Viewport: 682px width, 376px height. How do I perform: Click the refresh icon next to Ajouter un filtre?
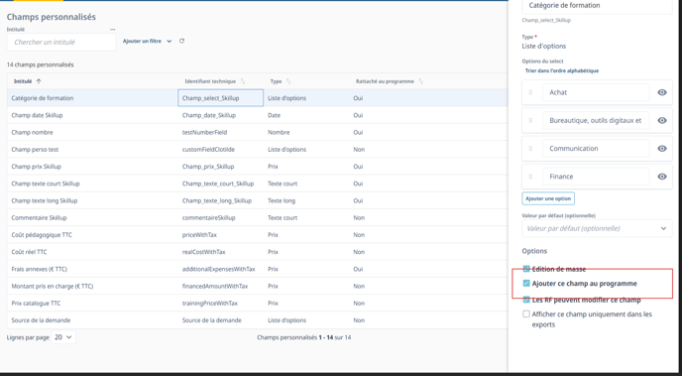click(x=181, y=41)
